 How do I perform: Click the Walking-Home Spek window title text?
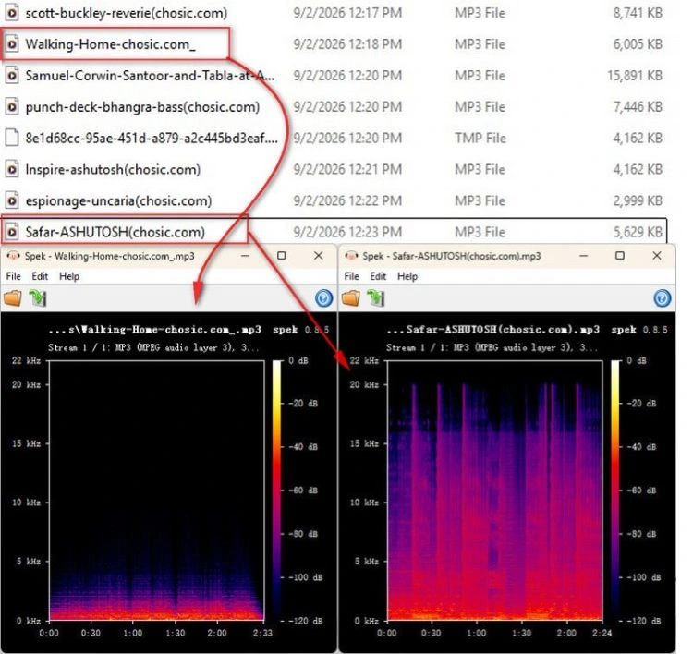pyautogui.click(x=109, y=256)
